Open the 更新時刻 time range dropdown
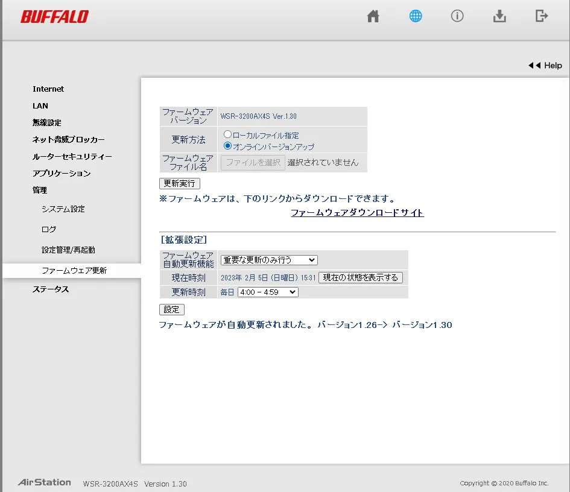The width and height of the screenshot is (570, 492). click(x=268, y=292)
